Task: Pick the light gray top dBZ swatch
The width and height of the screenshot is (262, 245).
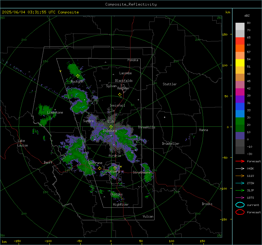Action: (240, 26)
